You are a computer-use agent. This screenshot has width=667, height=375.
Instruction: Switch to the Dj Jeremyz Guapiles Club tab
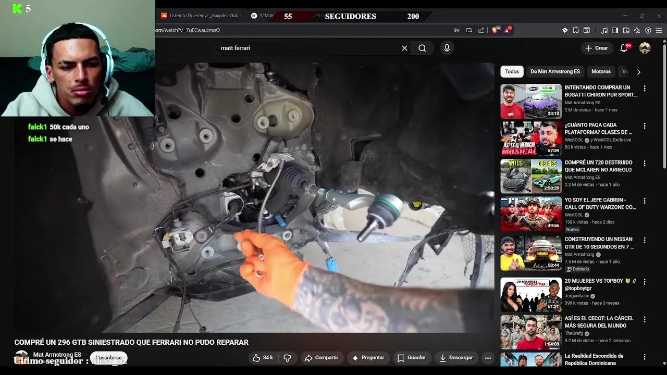200,16
